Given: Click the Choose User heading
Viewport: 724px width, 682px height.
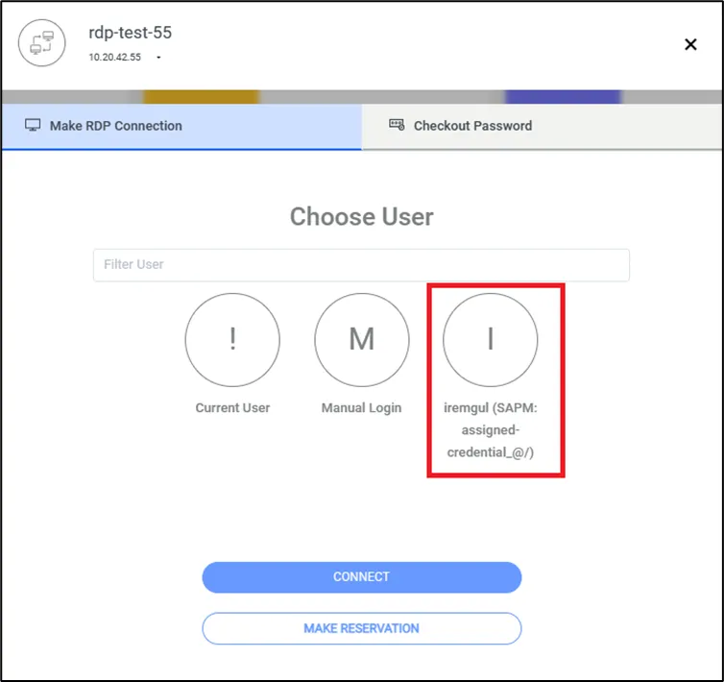Looking at the screenshot, I should point(362,216).
